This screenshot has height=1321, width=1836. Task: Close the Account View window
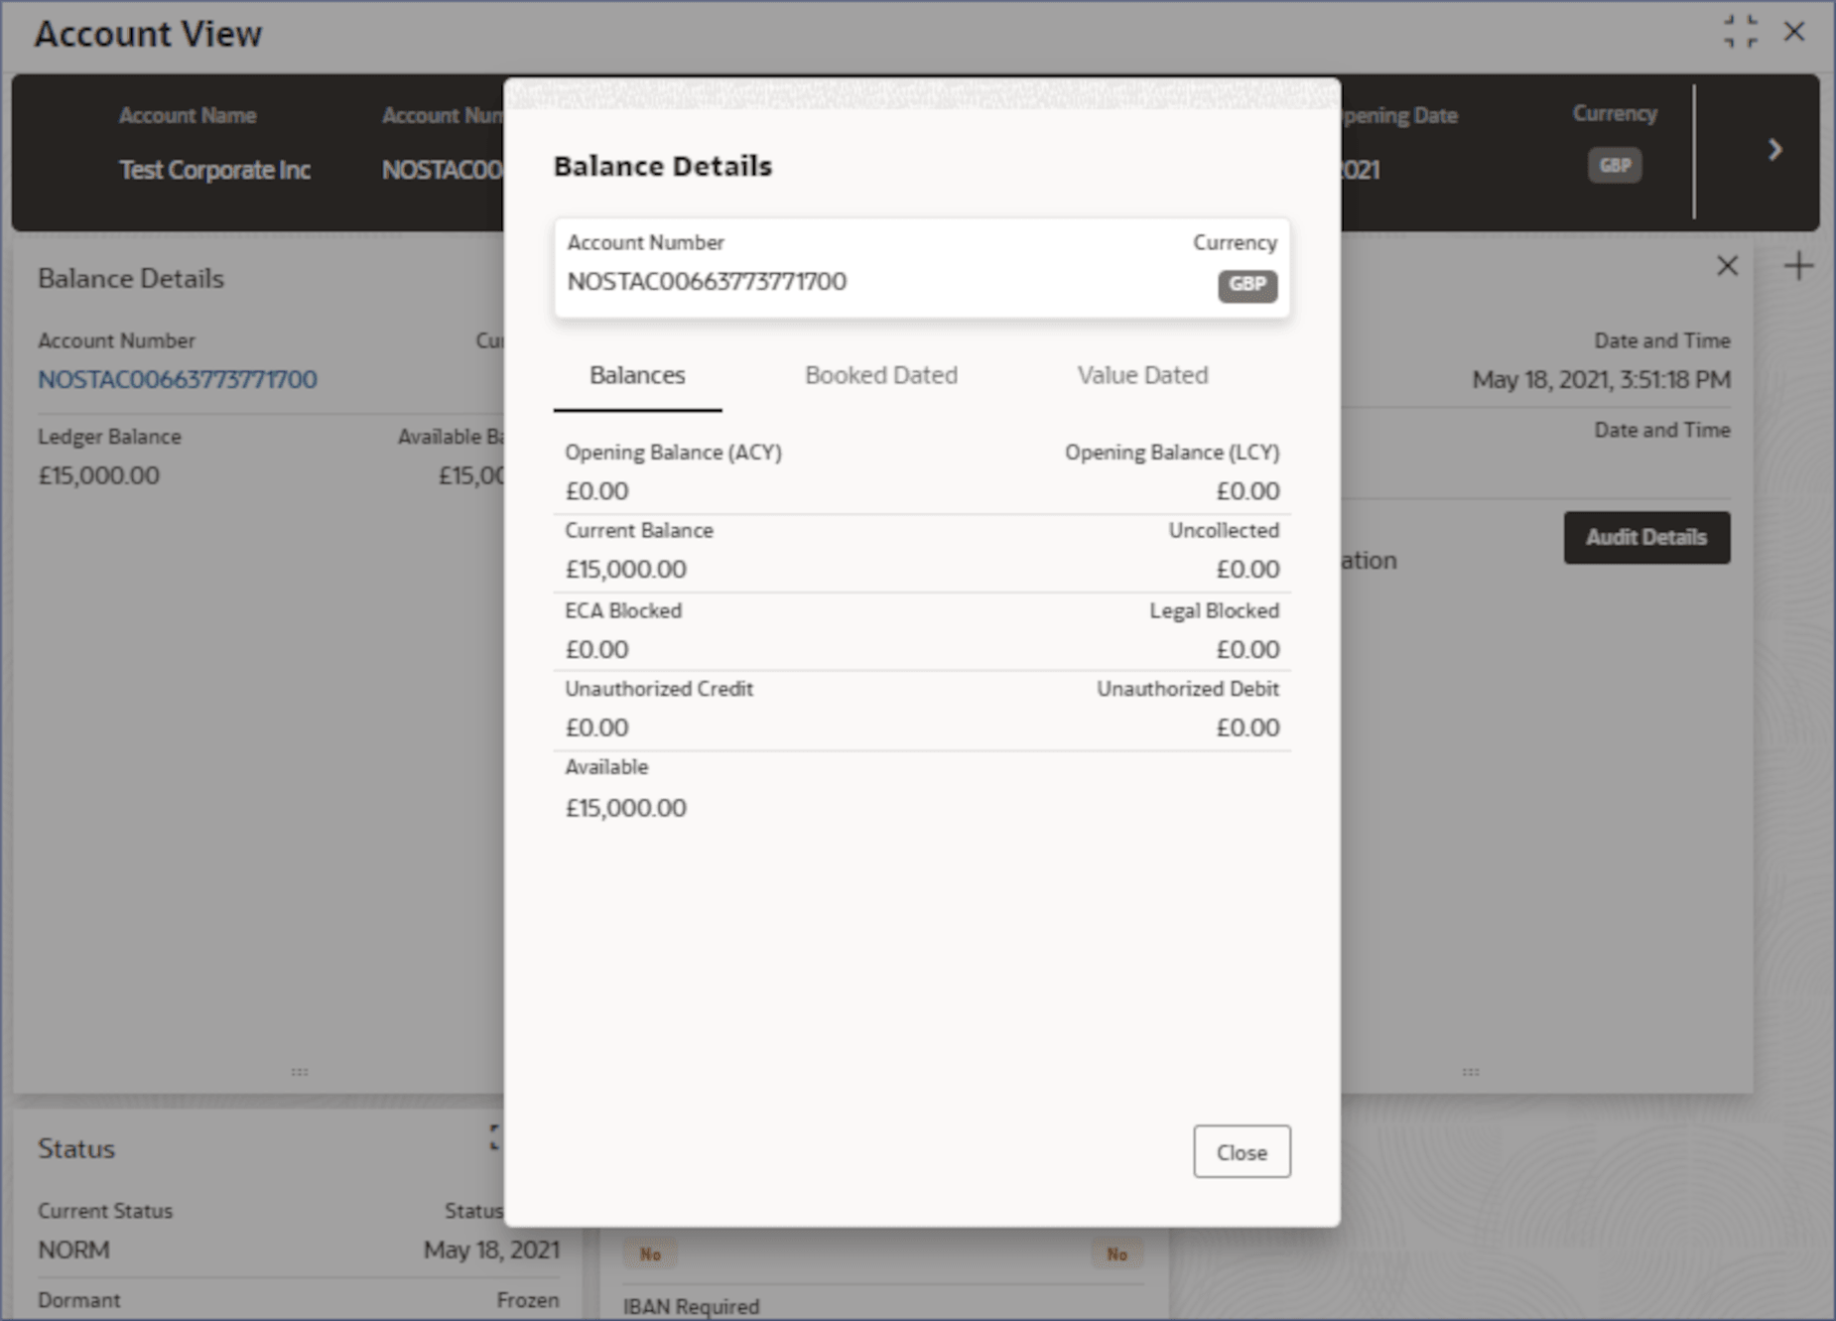coord(1794,32)
